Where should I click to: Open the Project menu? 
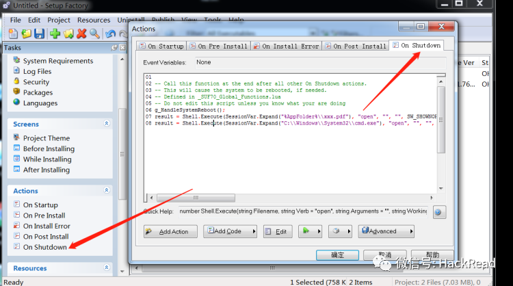59,20
